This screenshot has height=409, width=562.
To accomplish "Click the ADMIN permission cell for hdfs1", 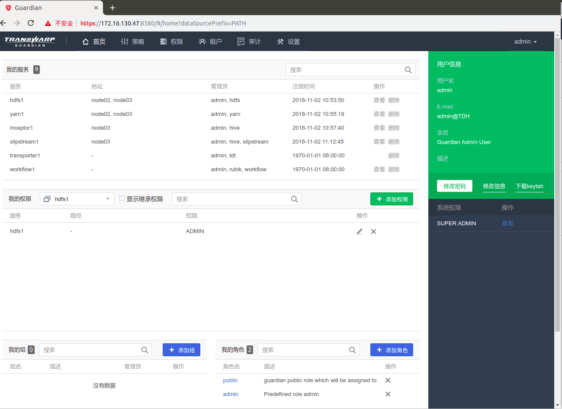I will click(195, 231).
